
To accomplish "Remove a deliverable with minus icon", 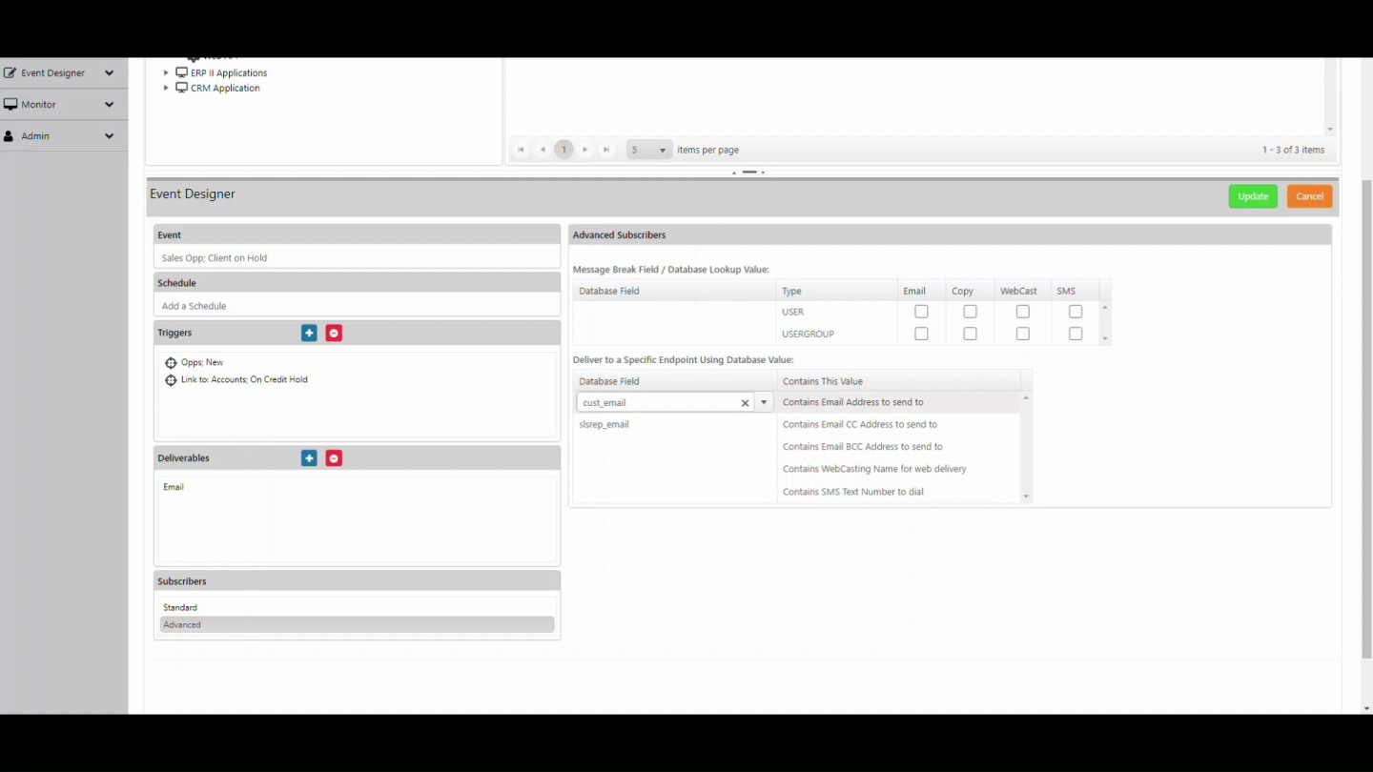I will 334,458.
